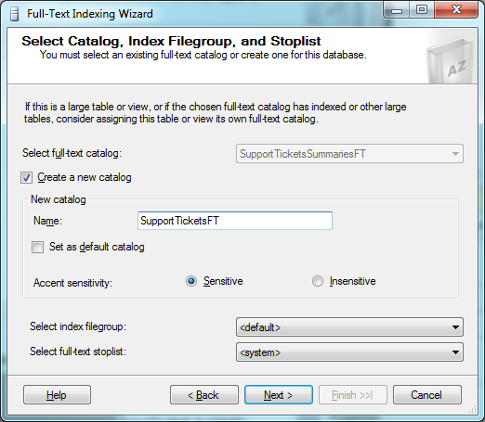Viewport: 485px width, 422px height.
Task: Open Help for this wizard page
Action: tap(57, 395)
